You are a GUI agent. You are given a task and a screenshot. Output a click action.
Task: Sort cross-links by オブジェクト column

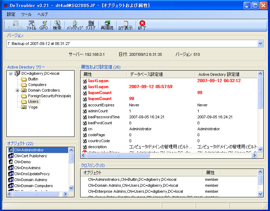click(x=142, y=173)
